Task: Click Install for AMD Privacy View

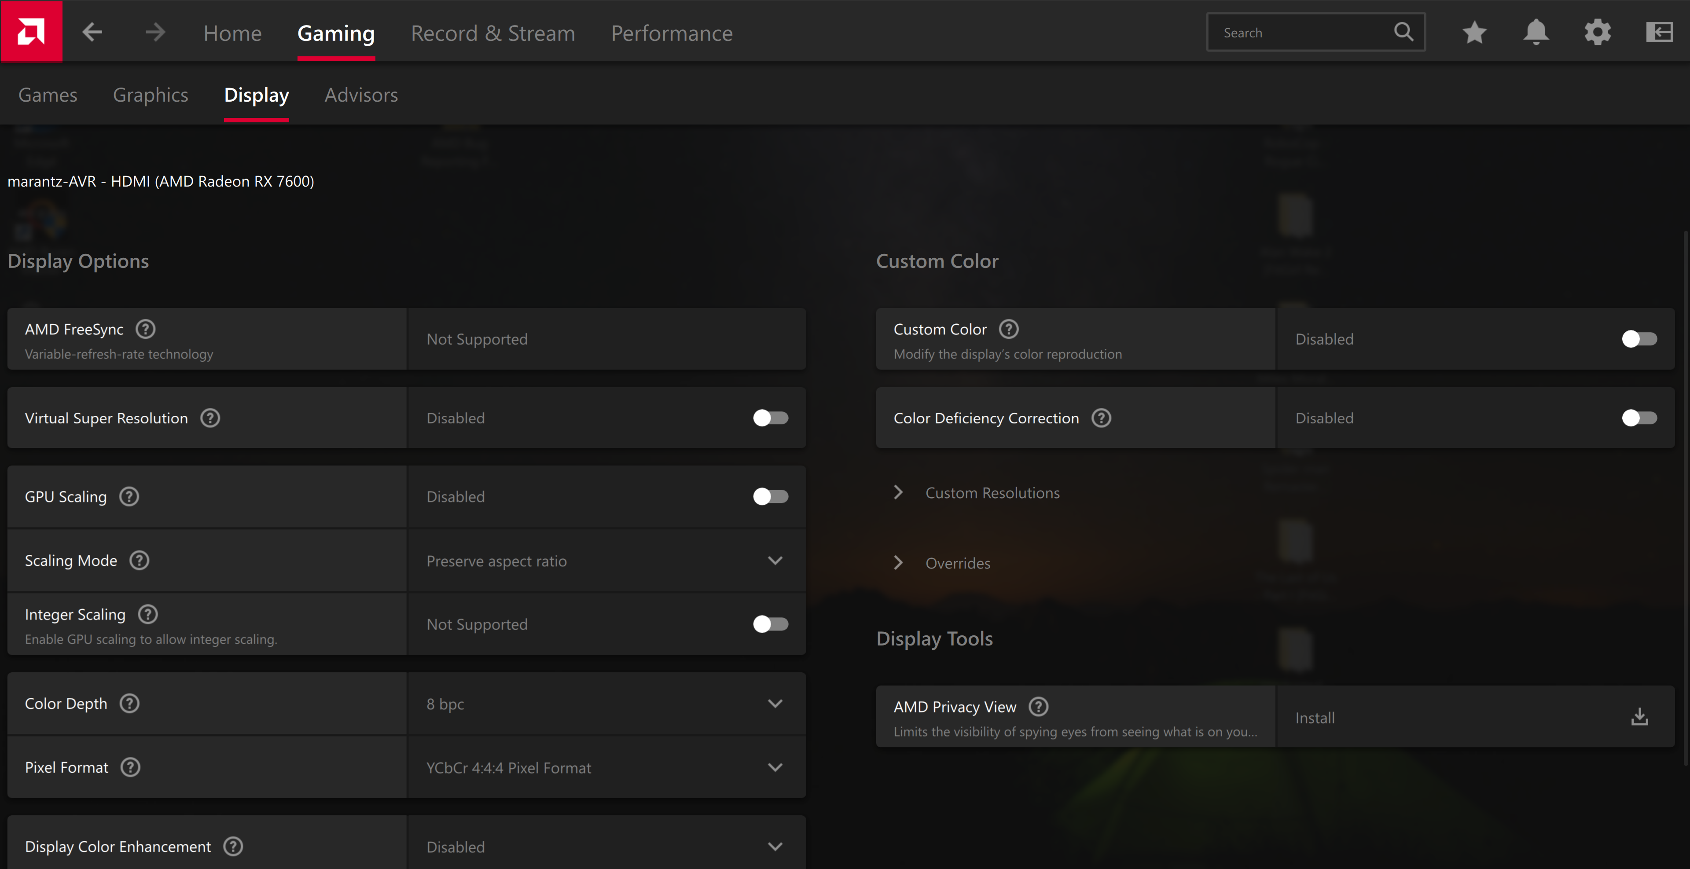Action: [1315, 718]
